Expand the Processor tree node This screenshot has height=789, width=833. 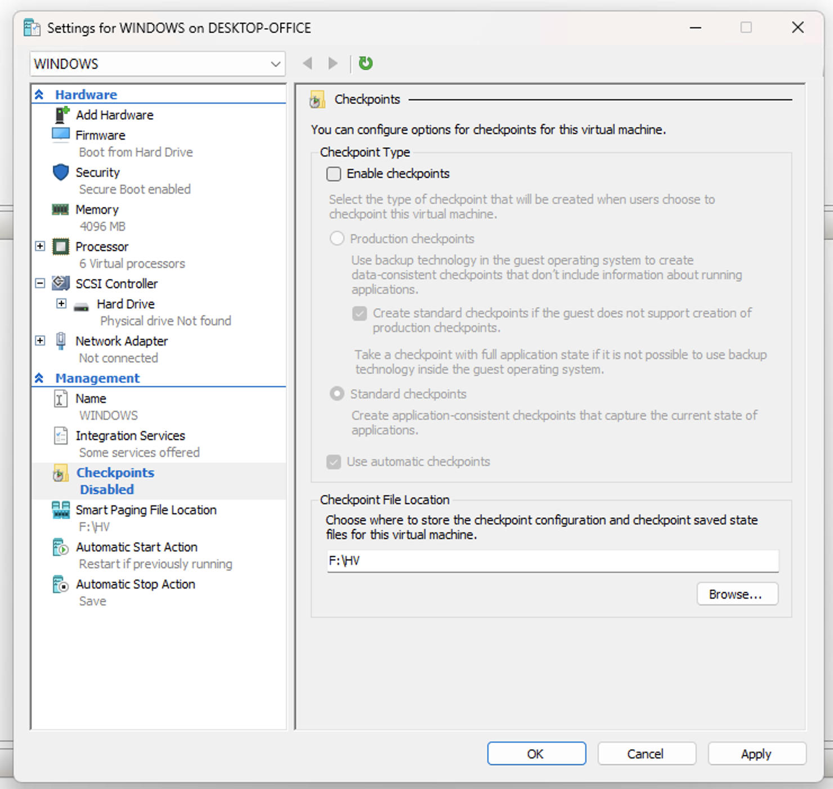click(40, 246)
